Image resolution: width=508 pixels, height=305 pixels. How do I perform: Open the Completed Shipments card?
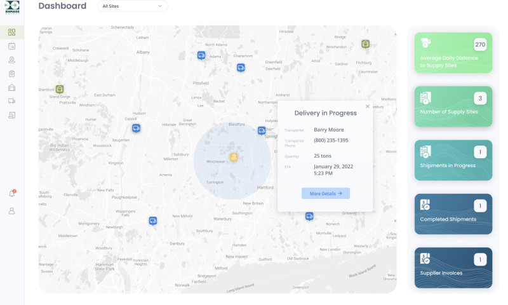coord(453,214)
